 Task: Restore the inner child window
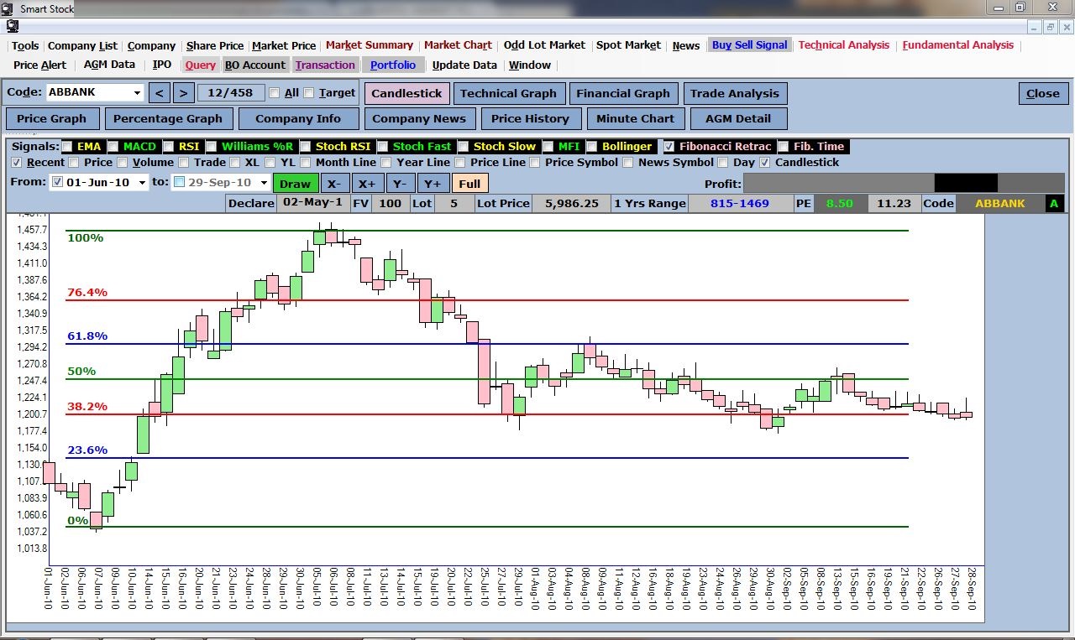point(1050,28)
